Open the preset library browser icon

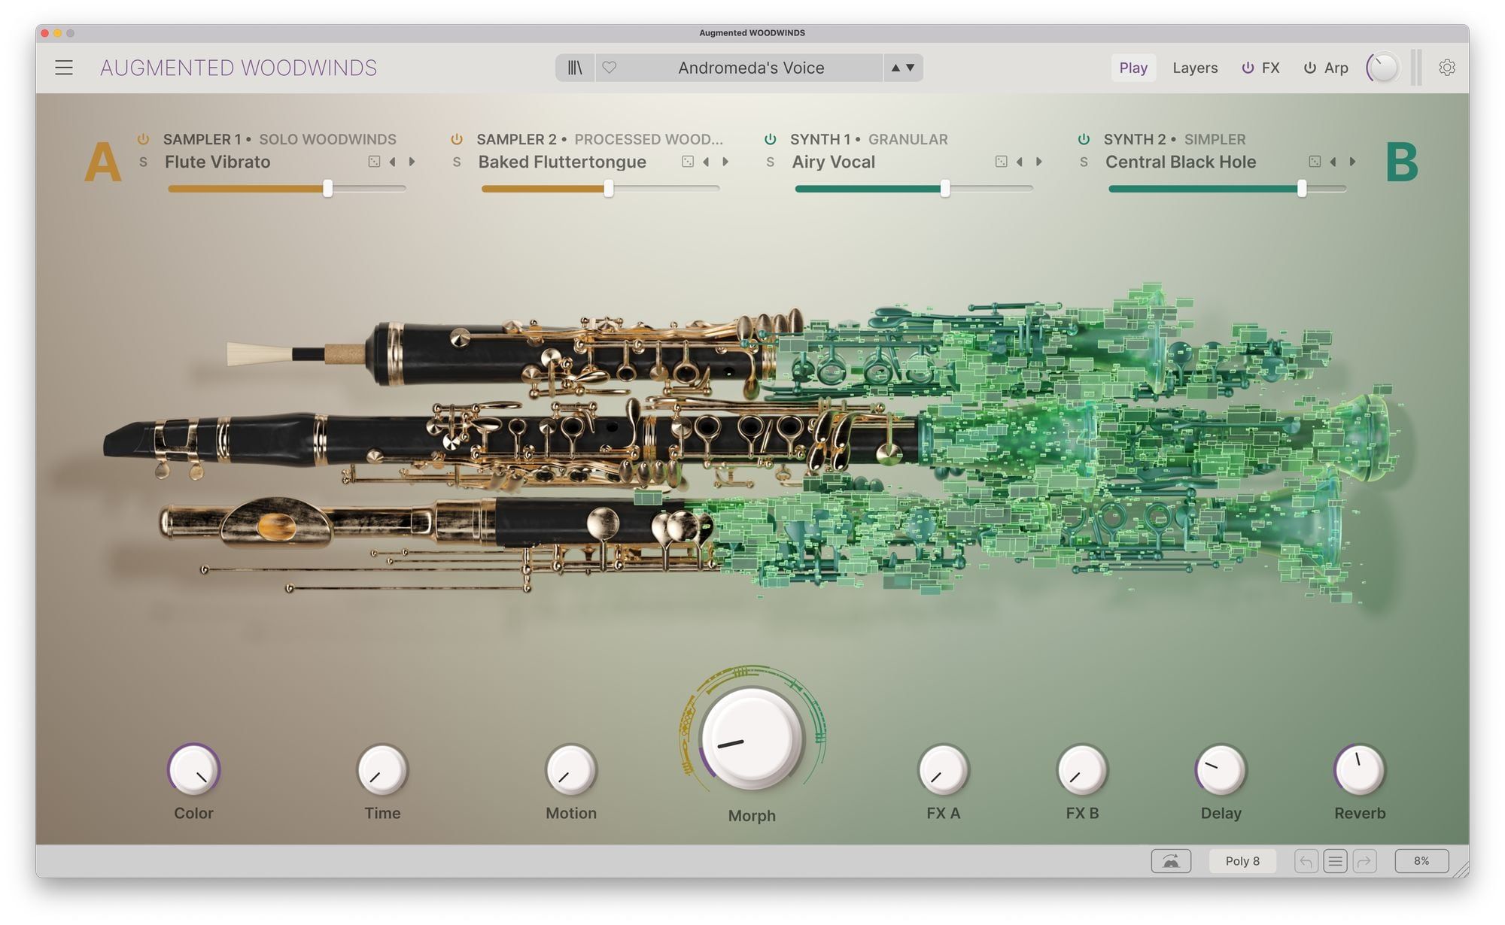coord(575,68)
